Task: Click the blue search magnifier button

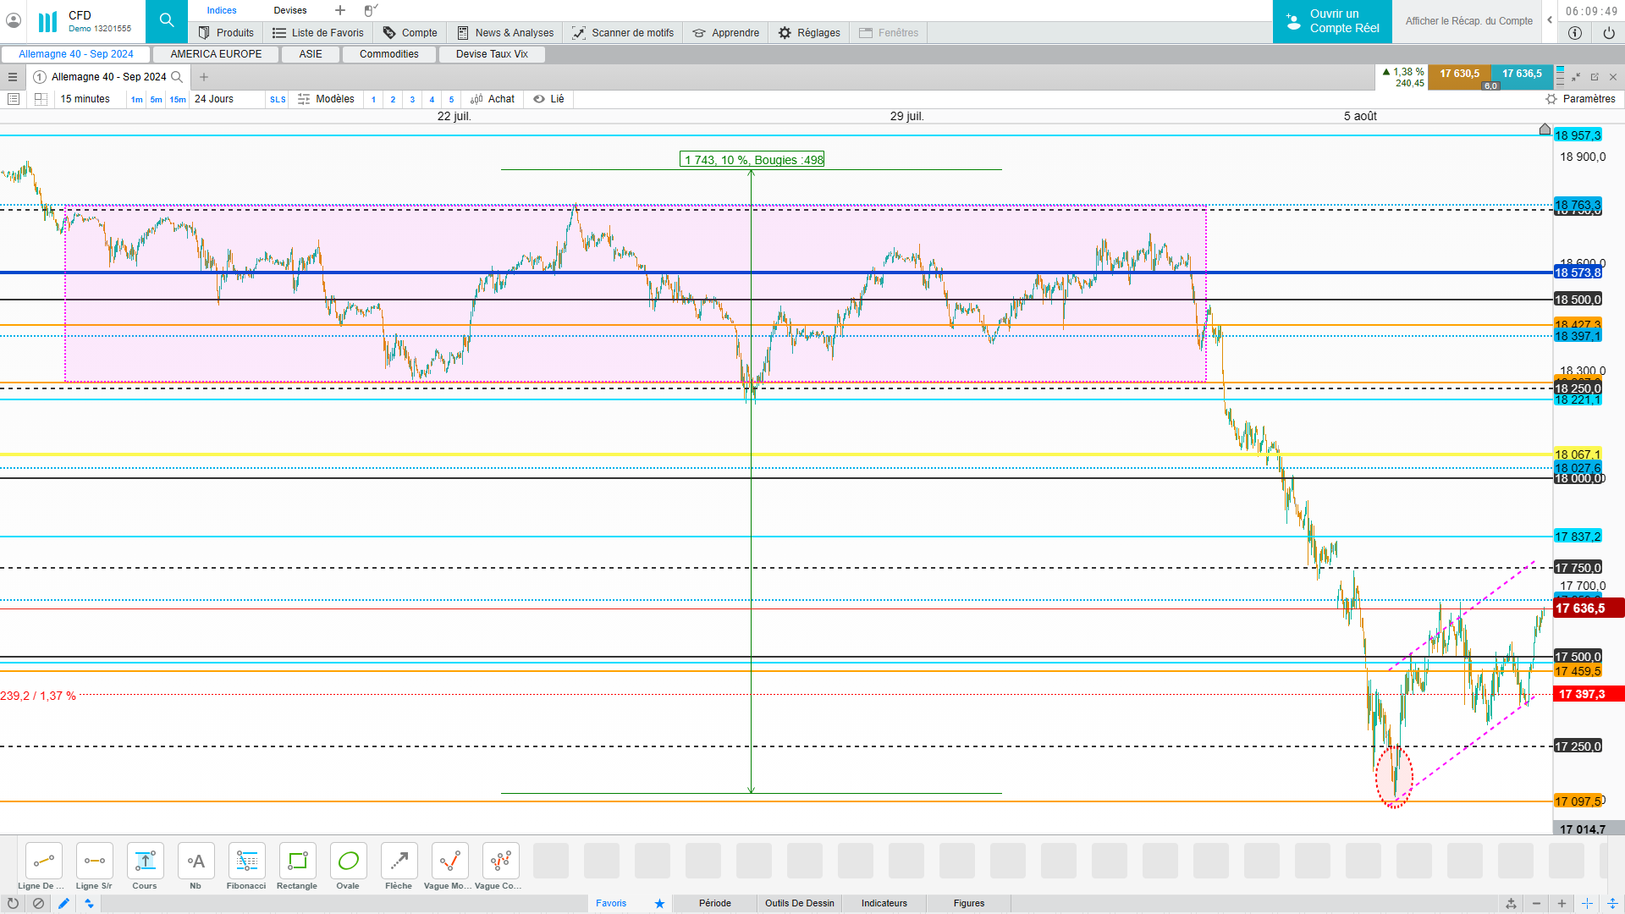Action: click(x=167, y=21)
